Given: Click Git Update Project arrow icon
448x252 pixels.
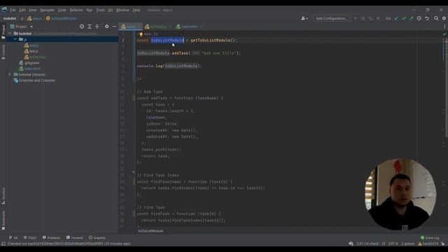Looking at the screenshot, I should coord(396,18).
